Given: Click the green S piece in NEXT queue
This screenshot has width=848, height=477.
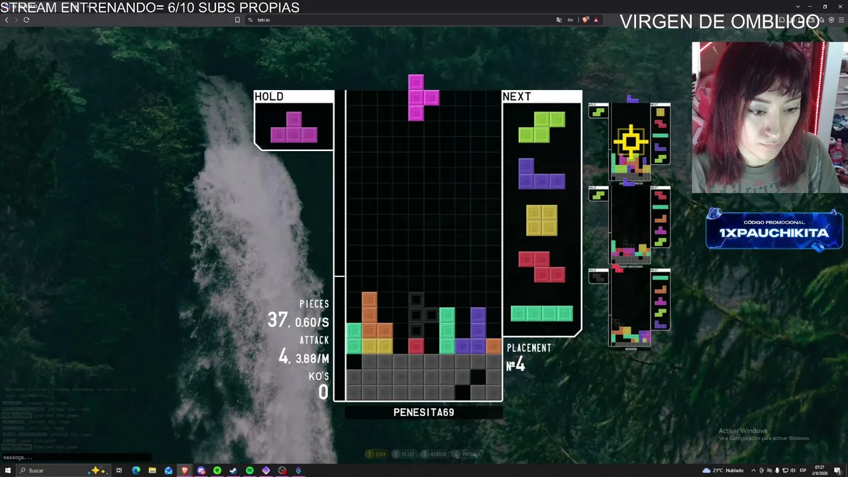Looking at the screenshot, I should [x=542, y=127].
